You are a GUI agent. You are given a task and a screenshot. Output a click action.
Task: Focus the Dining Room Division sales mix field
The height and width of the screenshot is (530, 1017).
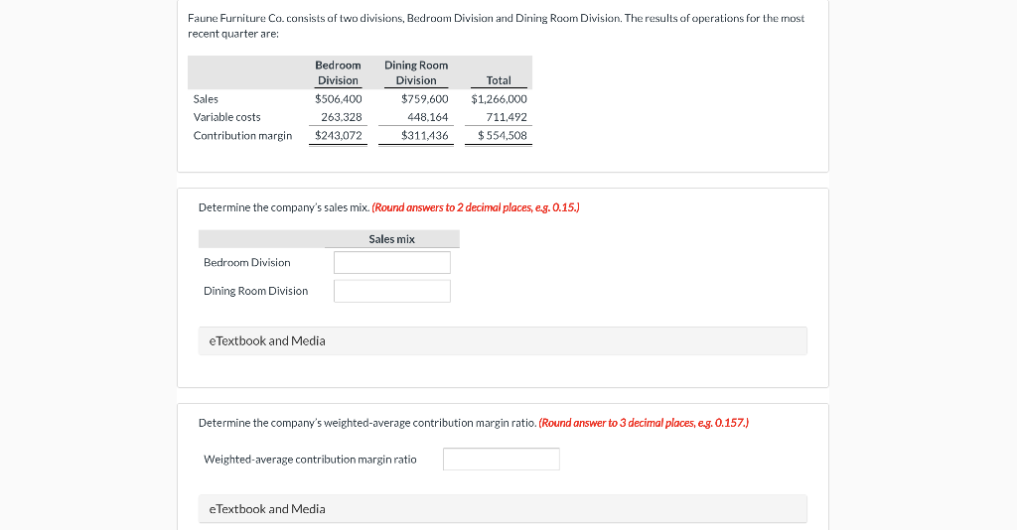pyautogui.click(x=391, y=291)
